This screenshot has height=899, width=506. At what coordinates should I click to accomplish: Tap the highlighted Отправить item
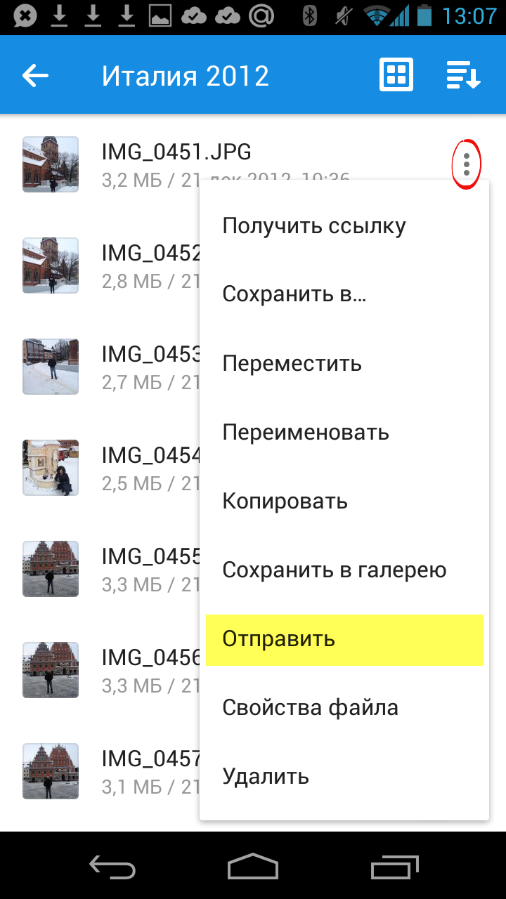[344, 639]
